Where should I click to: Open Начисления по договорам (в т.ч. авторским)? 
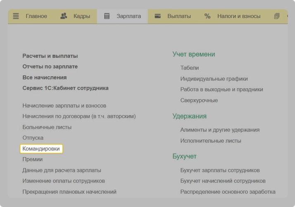(79, 116)
